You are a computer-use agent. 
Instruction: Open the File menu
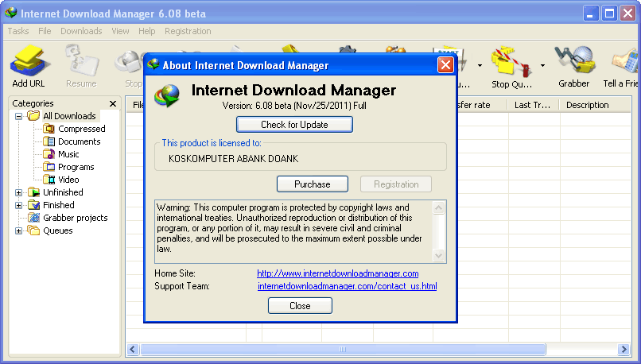(x=45, y=31)
